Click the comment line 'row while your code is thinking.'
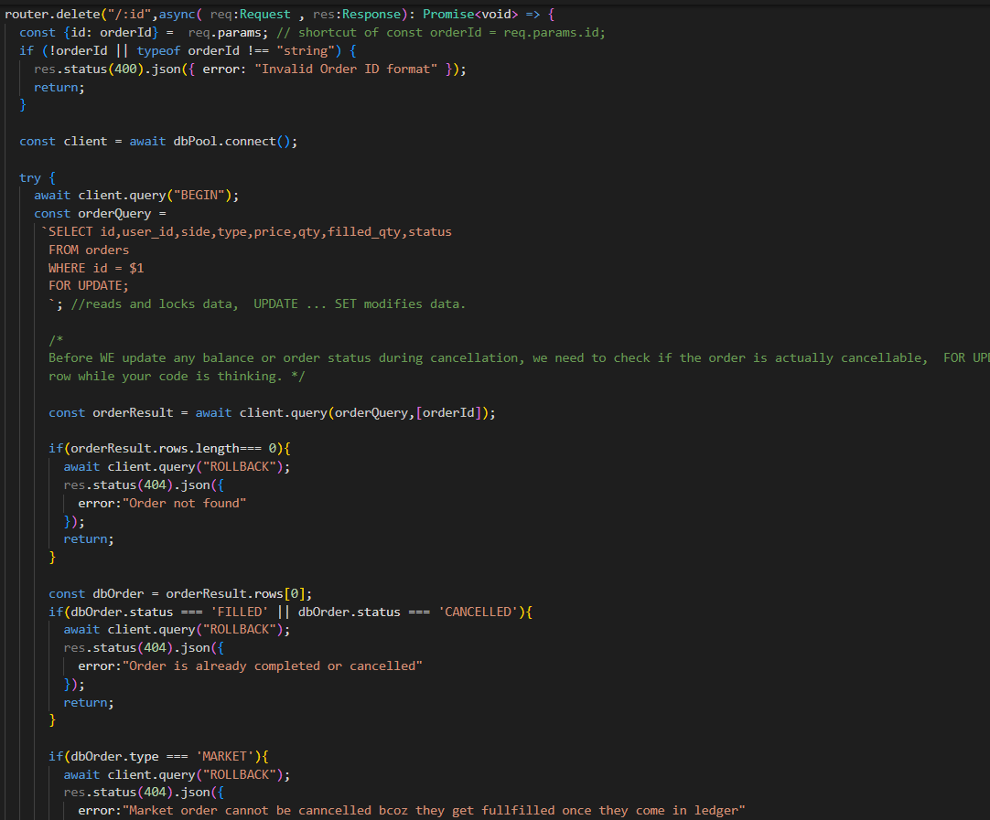 click(177, 376)
